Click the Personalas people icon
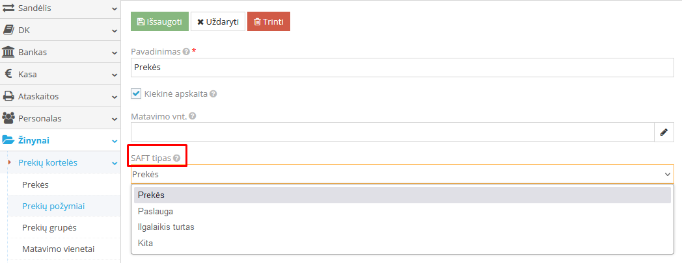Viewport: 682px width, 263px height. (9, 118)
